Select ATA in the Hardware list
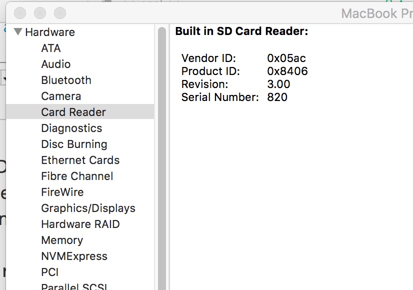Screen dimensions: 413x290 50,48
